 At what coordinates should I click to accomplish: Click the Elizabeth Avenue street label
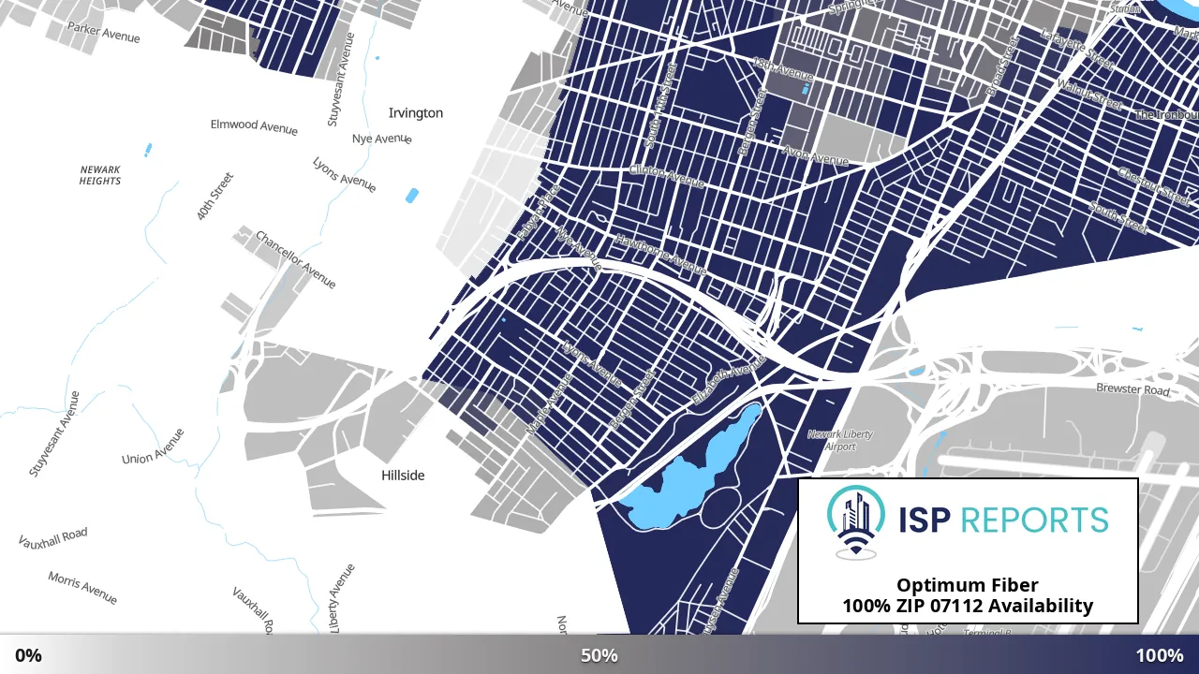point(729,381)
